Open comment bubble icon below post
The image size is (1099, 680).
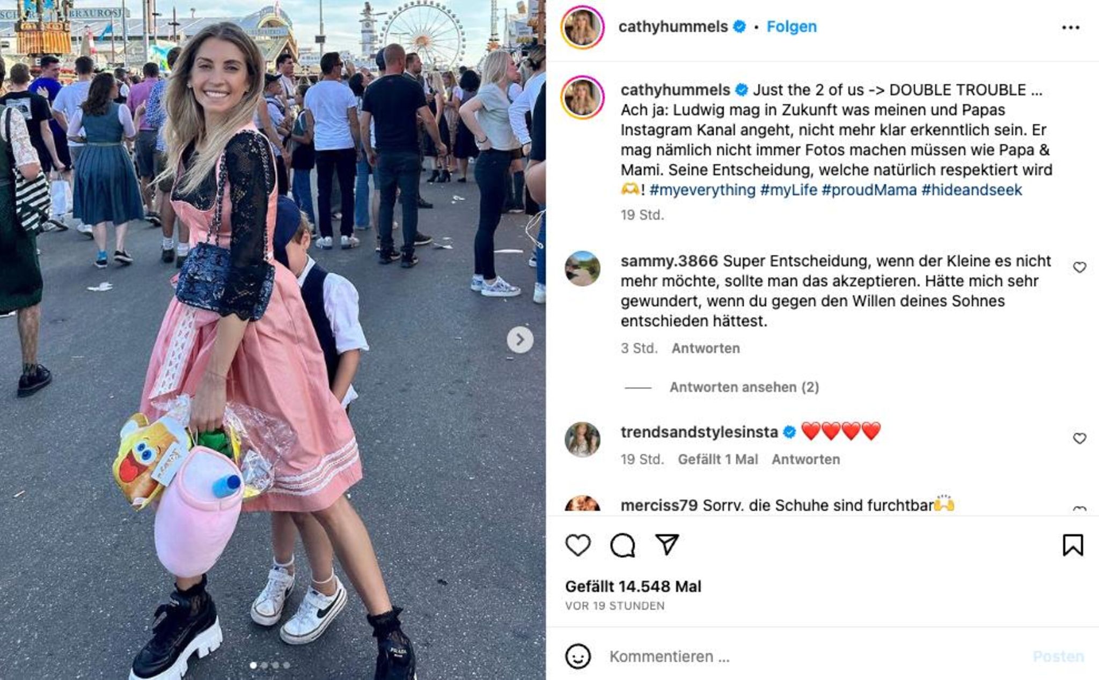tap(622, 545)
